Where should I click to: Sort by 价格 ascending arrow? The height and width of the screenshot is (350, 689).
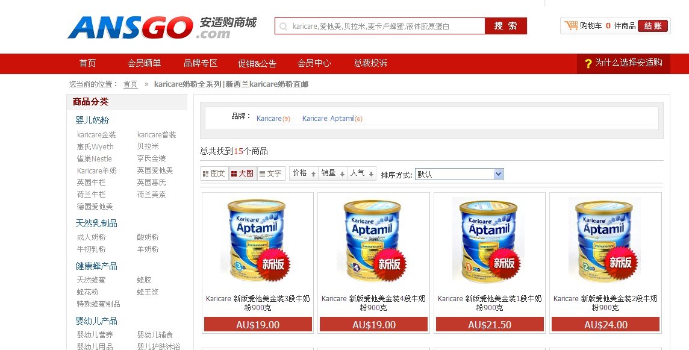coord(313,174)
